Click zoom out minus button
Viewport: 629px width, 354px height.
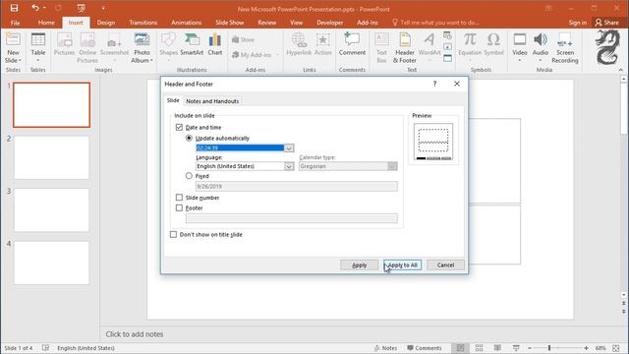(x=530, y=348)
